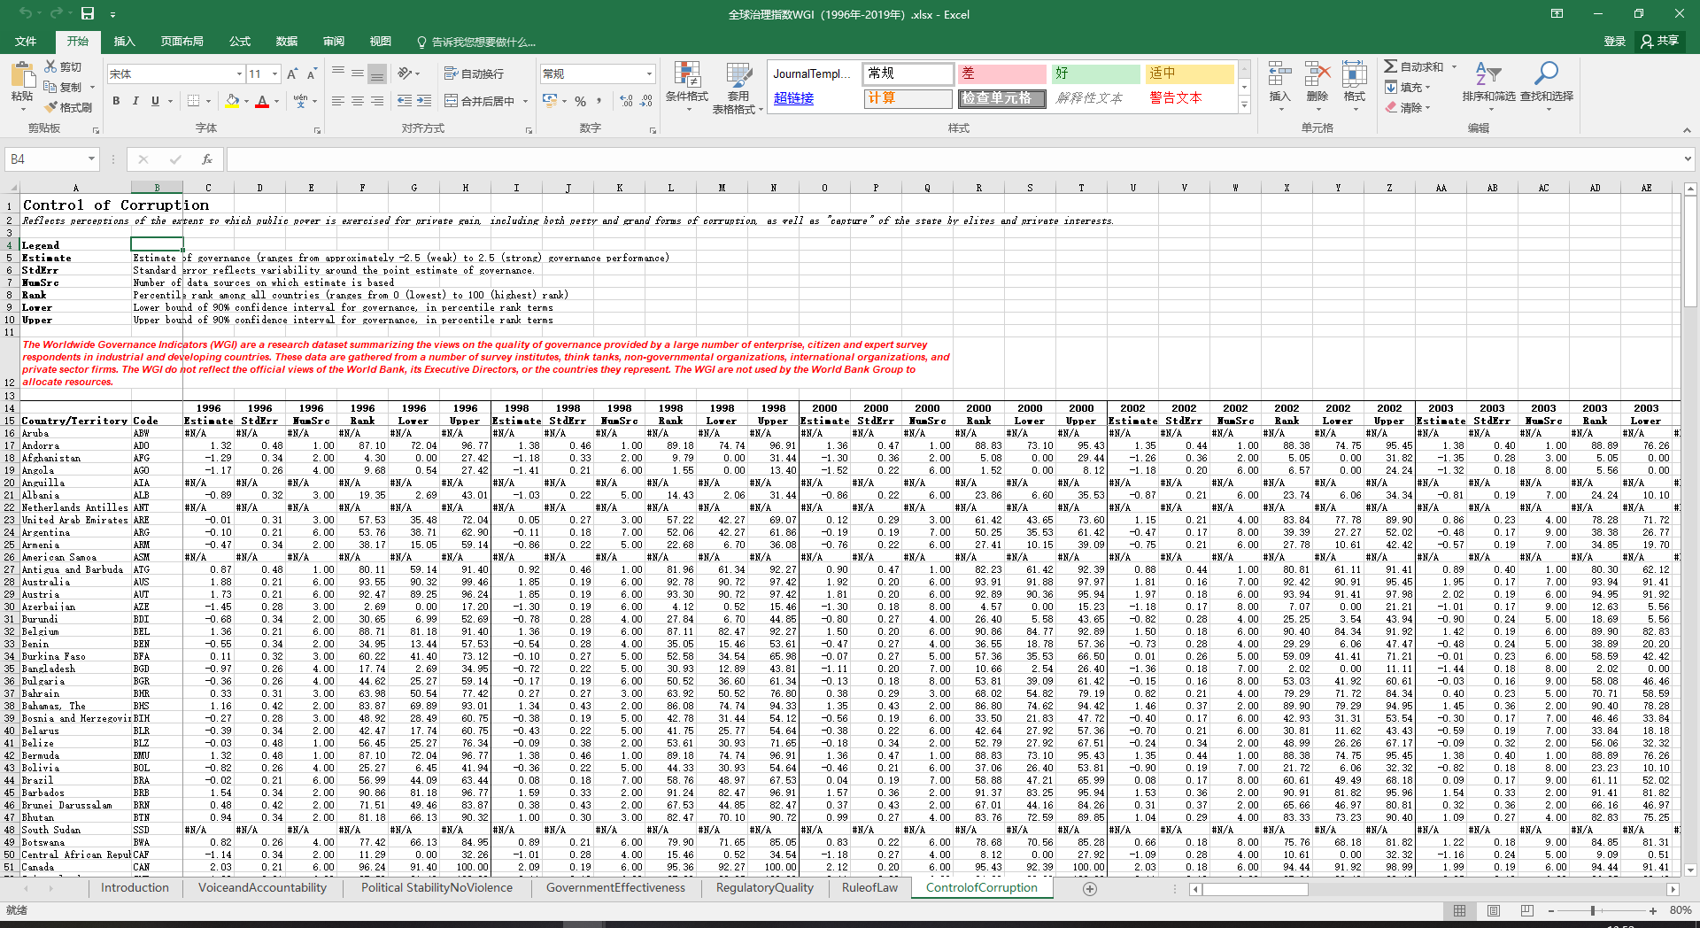This screenshot has width=1700, height=928.
Task: Expand the formula bar
Action: point(1688,159)
